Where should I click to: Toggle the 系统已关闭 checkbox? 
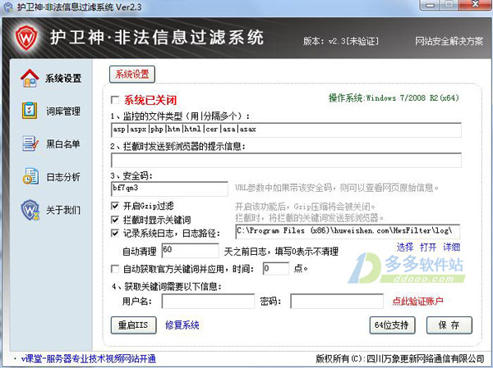(x=115, y=100)
